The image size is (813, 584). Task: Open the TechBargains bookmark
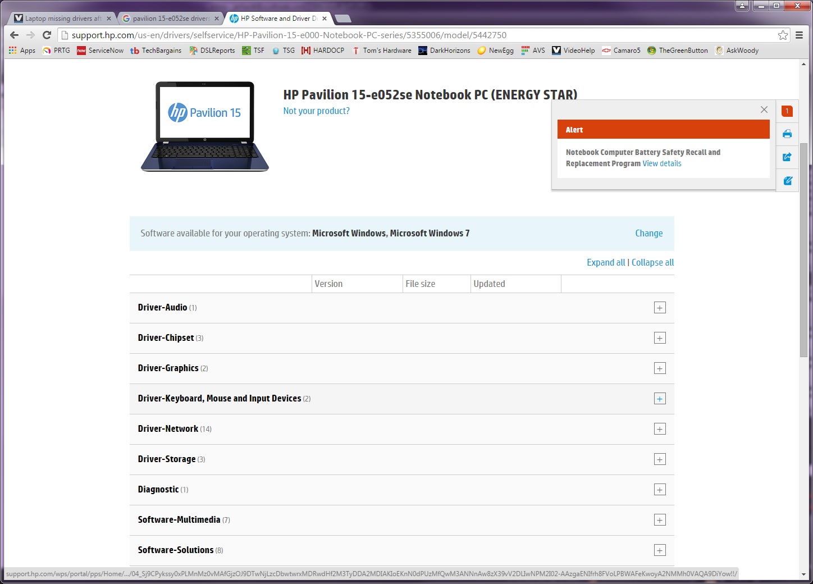point(156,51)
